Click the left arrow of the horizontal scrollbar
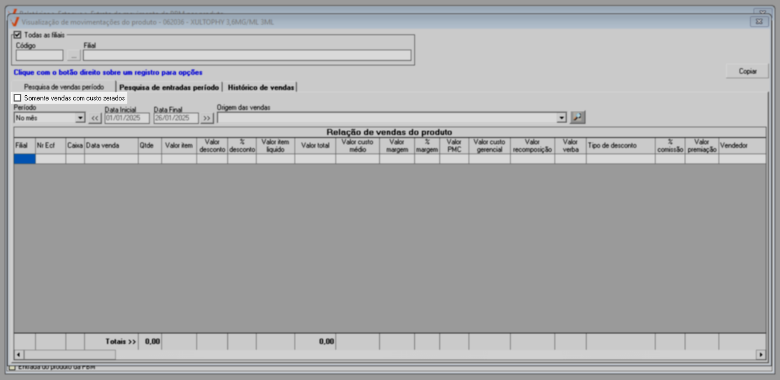Screen dimensions: 780x380 point(19,355)
